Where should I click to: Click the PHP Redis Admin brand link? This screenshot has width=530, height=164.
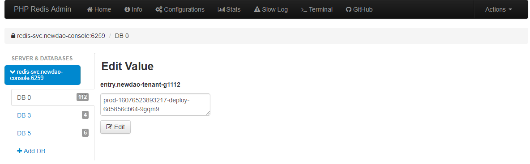pyautogui.click(x=43, y=9)
